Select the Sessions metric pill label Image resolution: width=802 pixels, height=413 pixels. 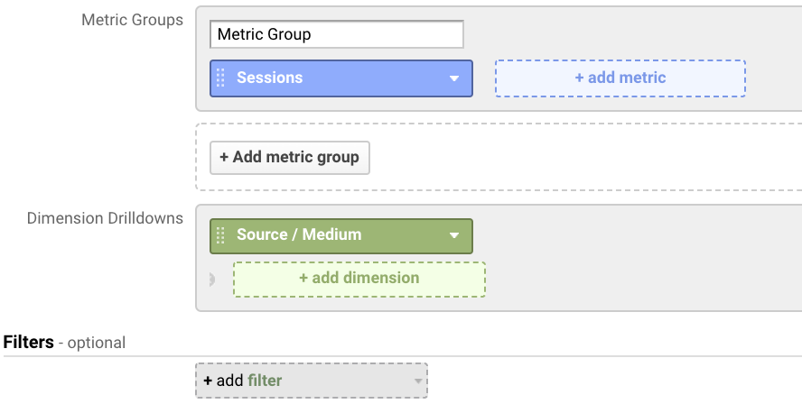point(269,78)
